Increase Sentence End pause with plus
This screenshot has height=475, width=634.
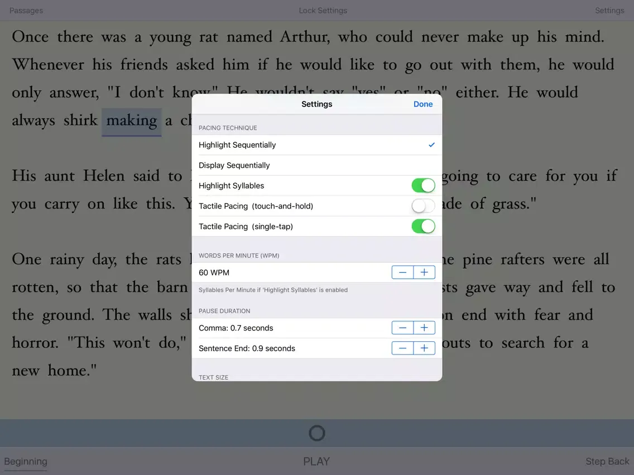pyautogui.click(x=424, y=348)
